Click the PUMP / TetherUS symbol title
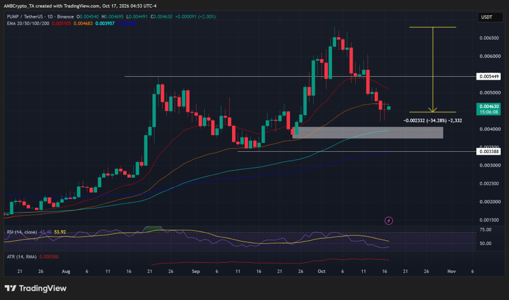 point(24,17)
